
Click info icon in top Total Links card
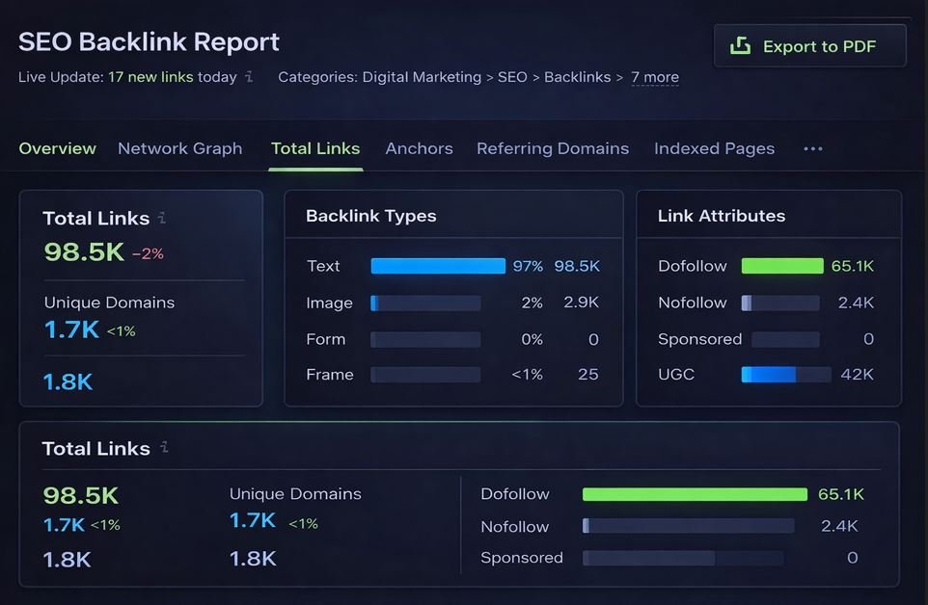coord(162,218)
